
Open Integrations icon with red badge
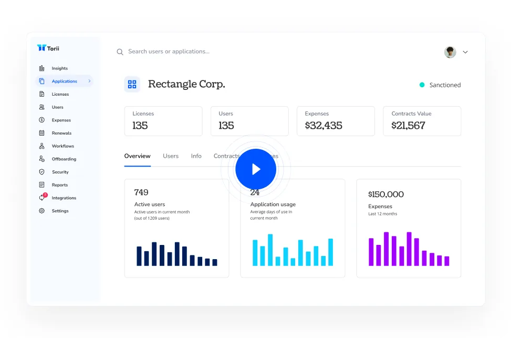pyautogui.click(x=43, y=197)
